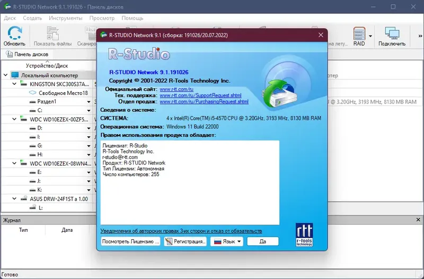Open the K: volume dropdown arrow
The width and height of the screenshot is (424, 279).
(89, 190)
